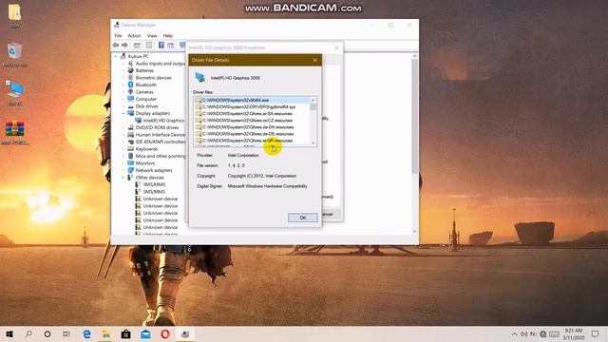Toggle the console tree toolbar icon
This screenshot has height=342, width=608.
point(137,46)
